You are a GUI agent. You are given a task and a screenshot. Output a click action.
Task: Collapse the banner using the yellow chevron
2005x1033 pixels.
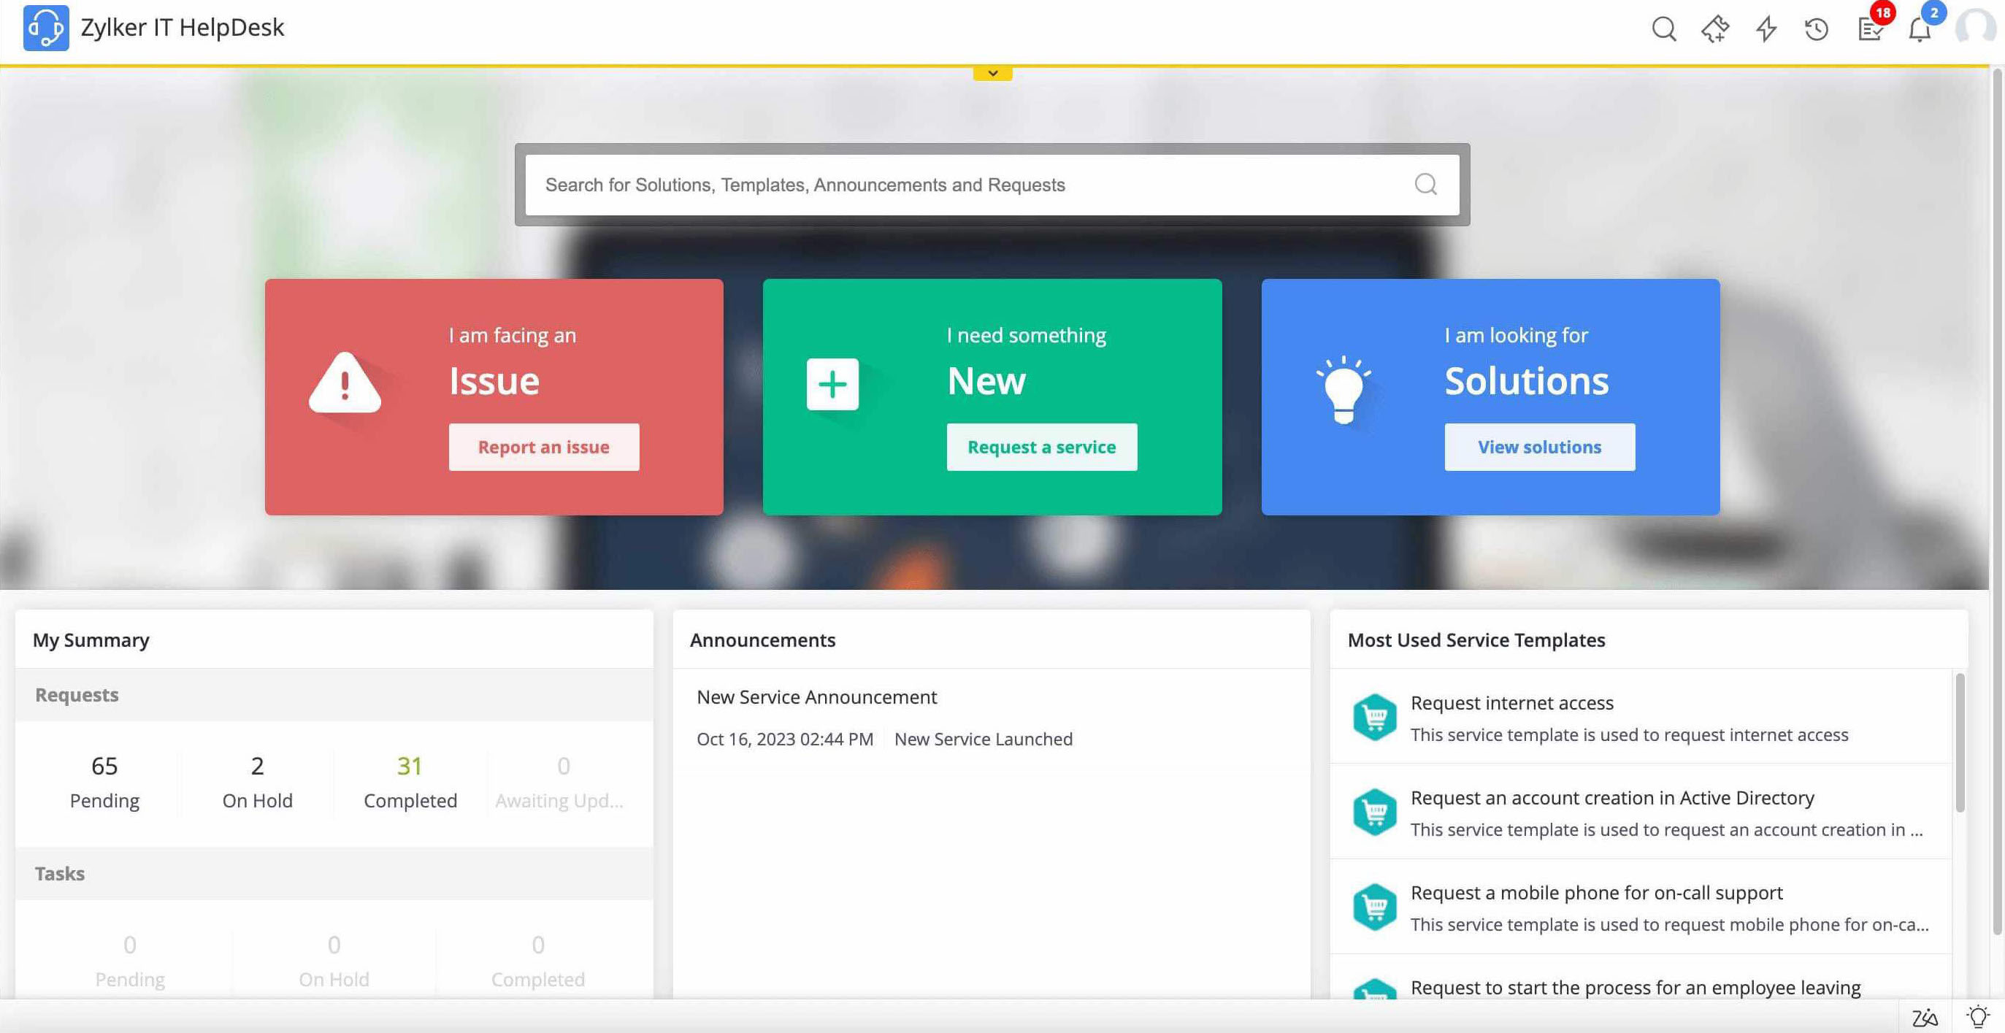[x=992, y=72]
